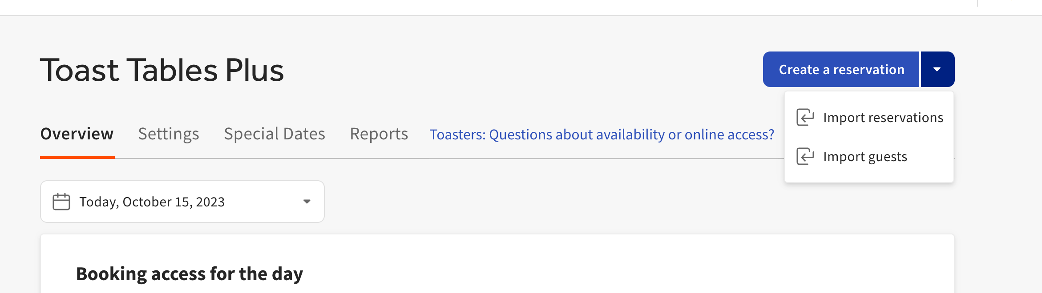Click the Import reservations arrow icon

click(x=805, y=118)
